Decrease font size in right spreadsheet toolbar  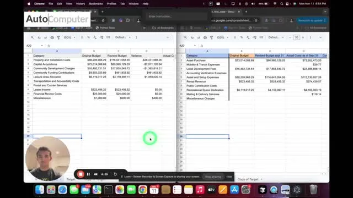[290, 37]
